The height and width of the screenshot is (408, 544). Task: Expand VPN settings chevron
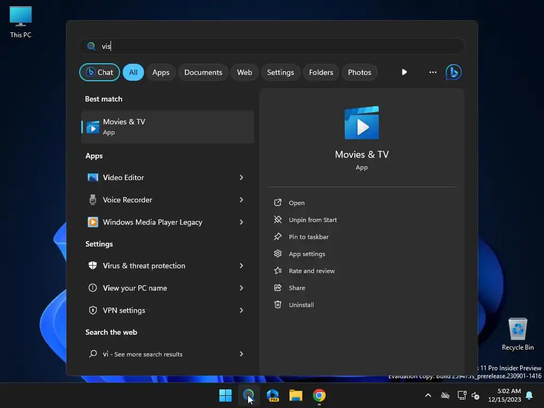[x=241, y=310]
